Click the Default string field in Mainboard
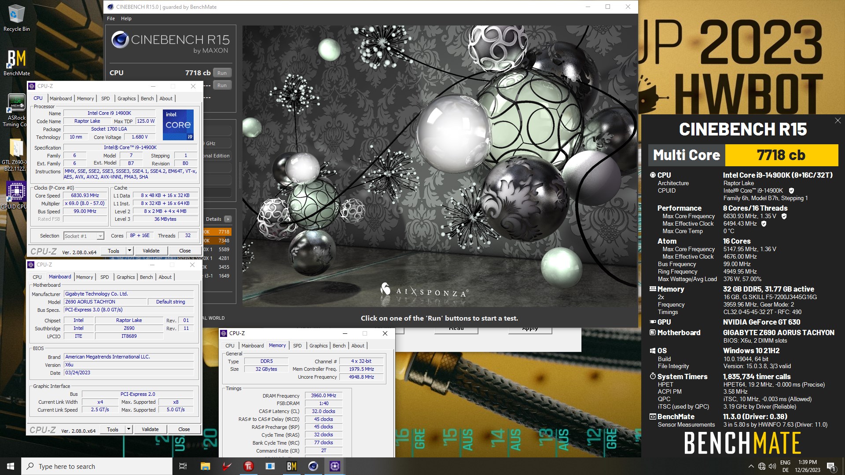This screenshot has width=845, height=475. [x=170, y=302]
